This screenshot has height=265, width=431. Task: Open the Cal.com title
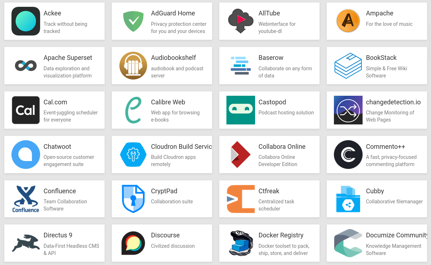pyautogui.click(x=56, y=102)
